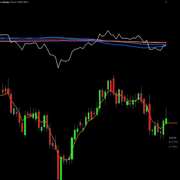Click the flat orange line extension at far right

pyautogui.click(x=172, y=123)
